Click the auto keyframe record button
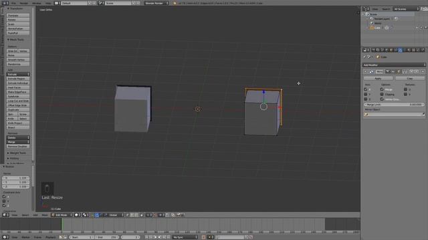The height and width of the screenshot is (240, 428). [203, 237]
